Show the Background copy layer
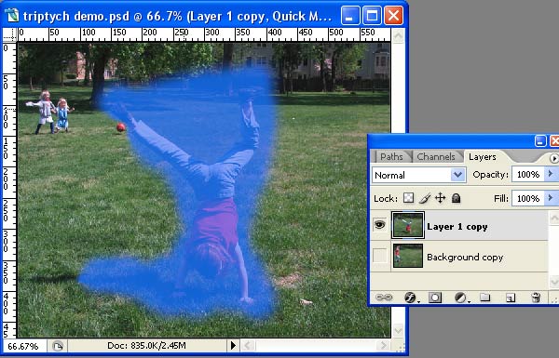 coord(380,256)
